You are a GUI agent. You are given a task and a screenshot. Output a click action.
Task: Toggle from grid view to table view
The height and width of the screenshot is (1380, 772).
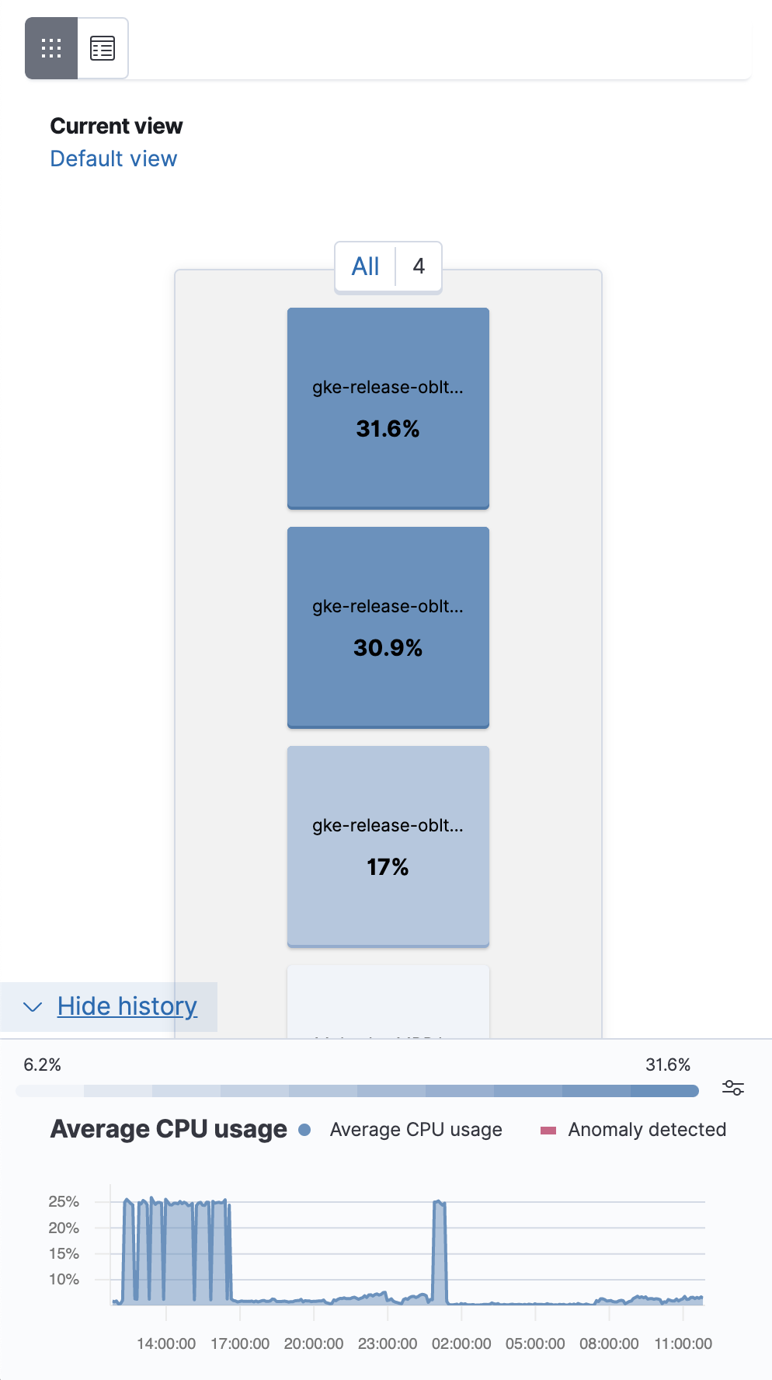pos(102,47)
